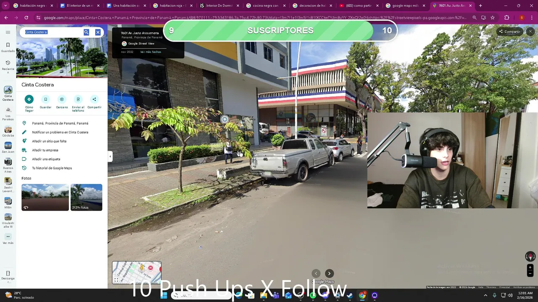Viewport: 538px width, 302px height.
Task: Switch to habitacion roja browser tab
Action: pos(173,6)
